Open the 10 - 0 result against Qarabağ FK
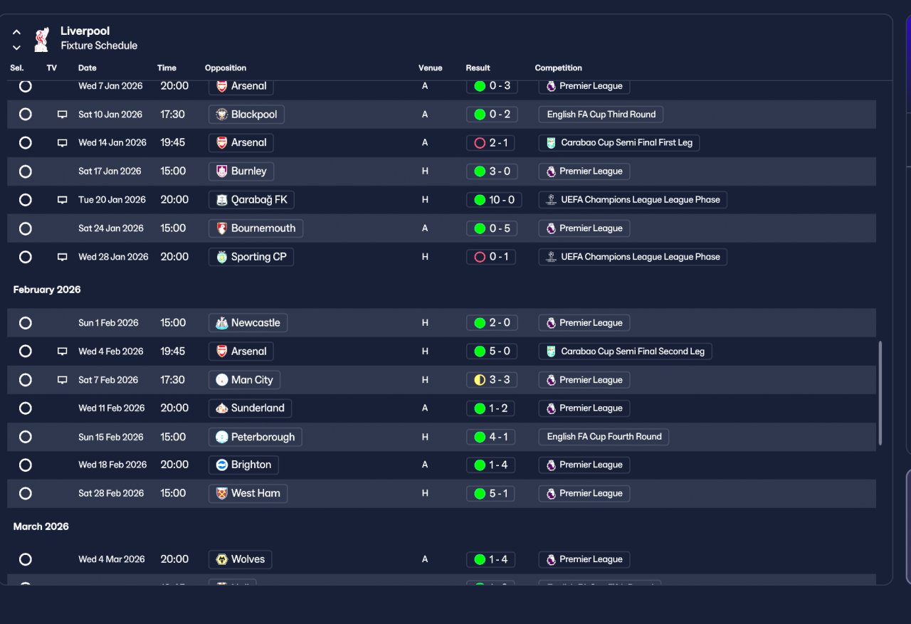 pos(494,200)
